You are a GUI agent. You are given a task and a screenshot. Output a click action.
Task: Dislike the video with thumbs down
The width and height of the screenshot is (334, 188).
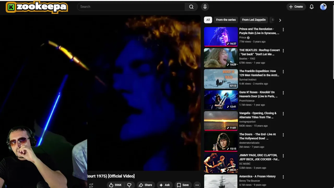pos(129,185)
